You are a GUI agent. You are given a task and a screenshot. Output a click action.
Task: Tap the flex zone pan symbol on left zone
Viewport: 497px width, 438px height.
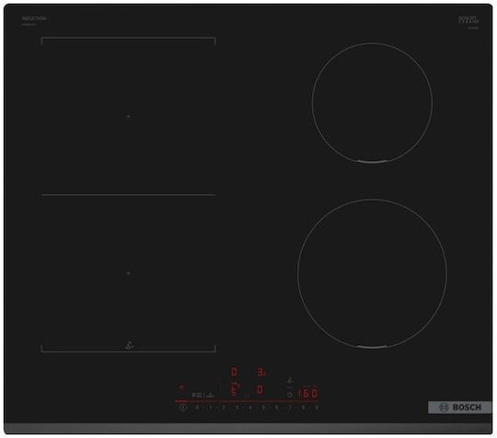click(129, 345)
